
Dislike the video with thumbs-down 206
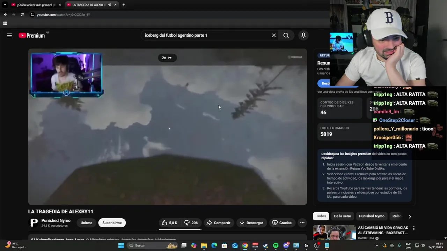click(x=191, y=223)
